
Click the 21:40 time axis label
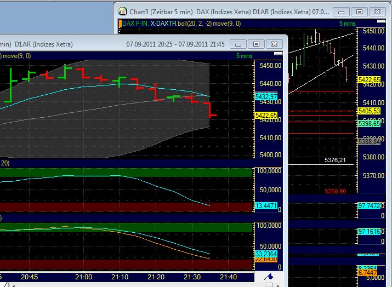tap(228, 277)
